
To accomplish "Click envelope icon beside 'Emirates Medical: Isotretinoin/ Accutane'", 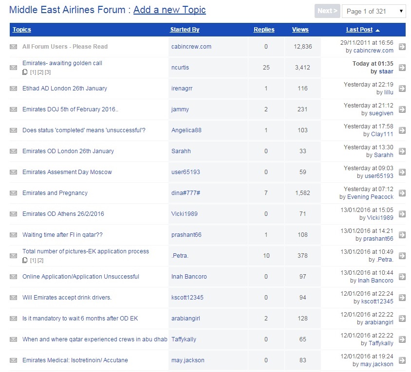I will pyautogui.click(x=13, y=360).
